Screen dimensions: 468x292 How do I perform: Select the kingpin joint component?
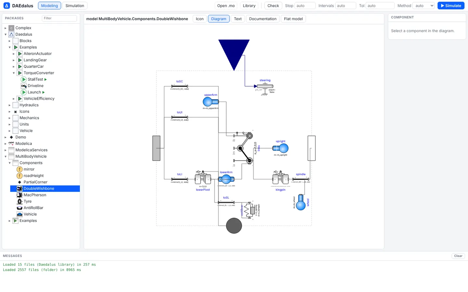pos(280,178)
